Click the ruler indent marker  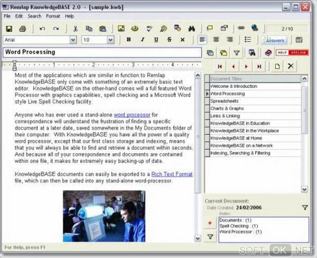coord(14,66)
